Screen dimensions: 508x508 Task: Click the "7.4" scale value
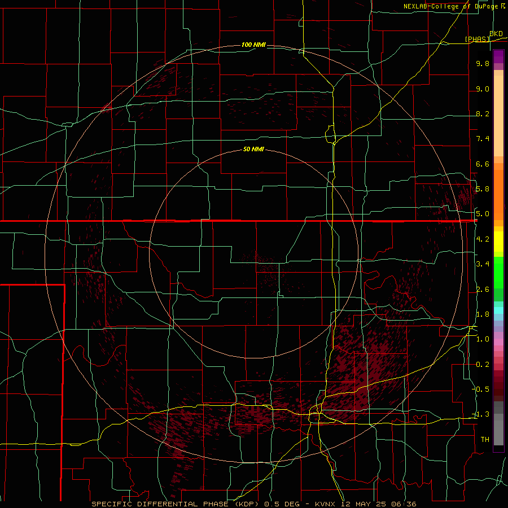(x=483, y=139)
